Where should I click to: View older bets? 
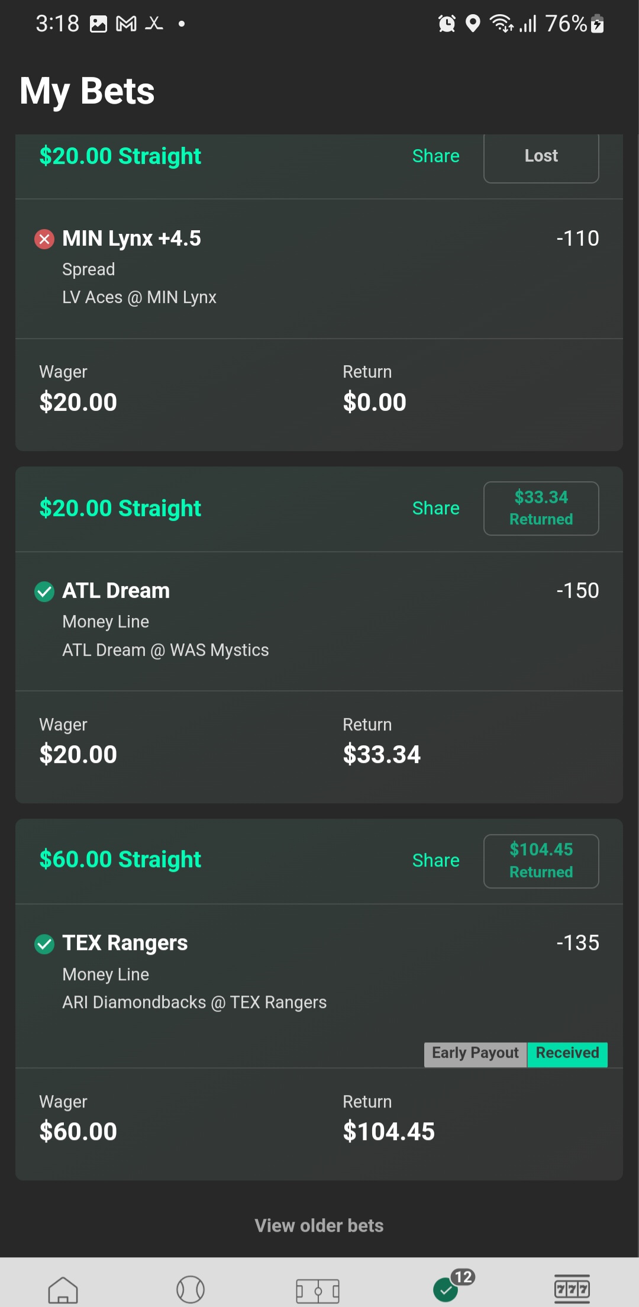319,1225
